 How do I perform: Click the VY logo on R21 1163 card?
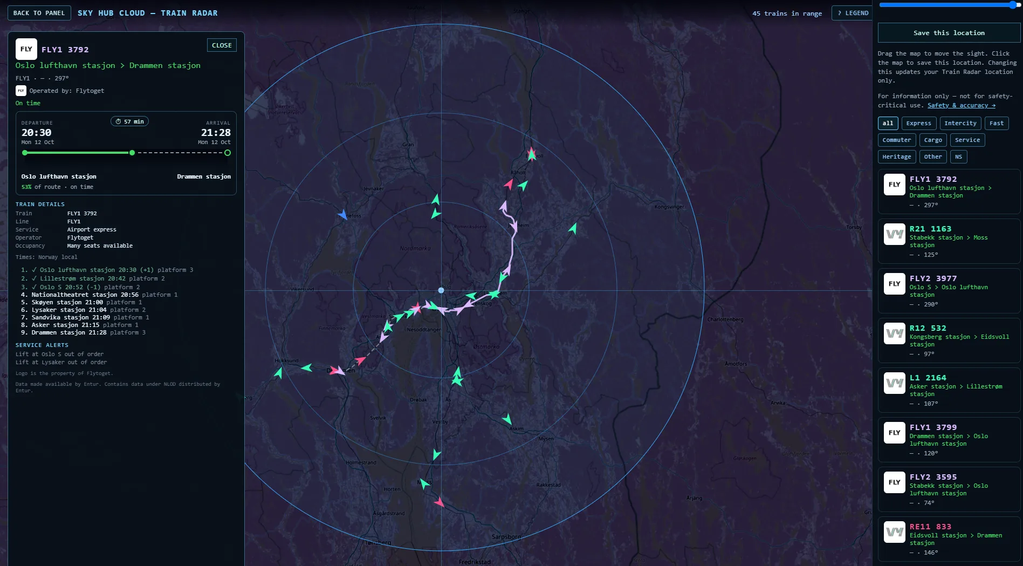click(x=894, y=234)
